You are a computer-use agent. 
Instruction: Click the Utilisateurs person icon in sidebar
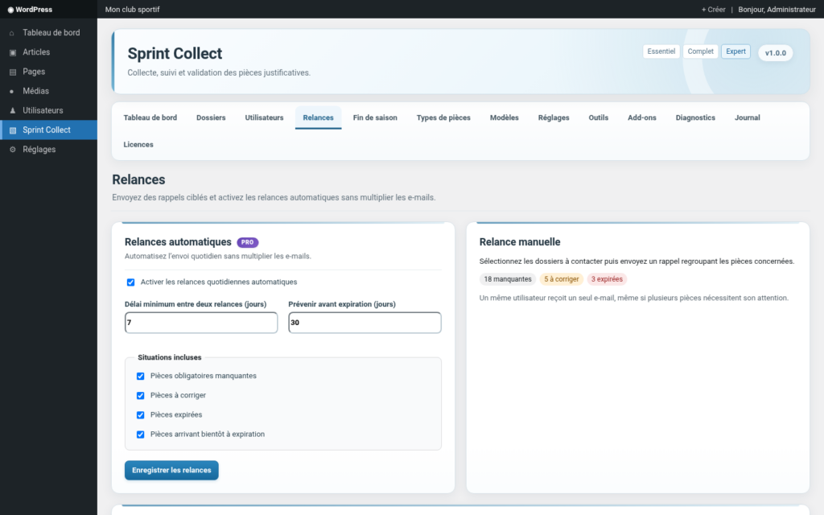(x=13, y=111)
